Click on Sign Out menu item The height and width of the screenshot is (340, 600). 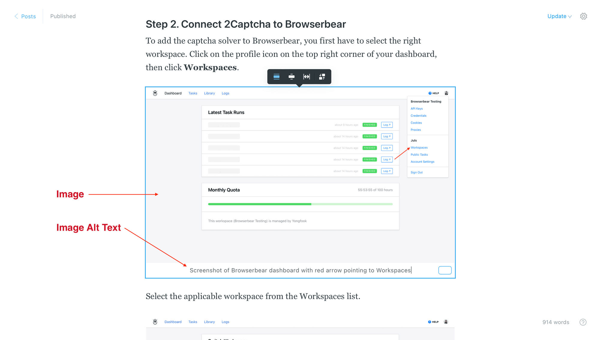click(x=416, y=172)
